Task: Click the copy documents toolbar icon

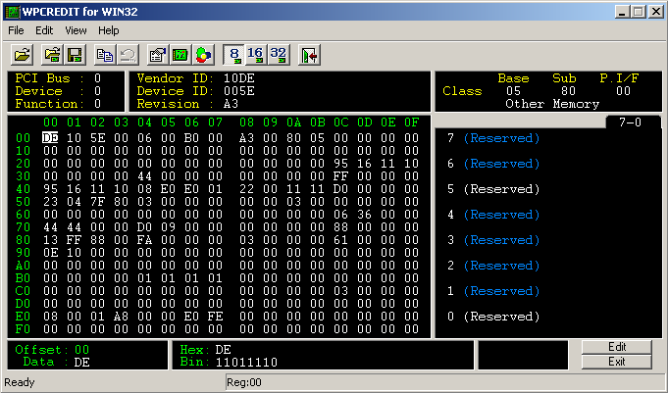Action: point(105,55)
